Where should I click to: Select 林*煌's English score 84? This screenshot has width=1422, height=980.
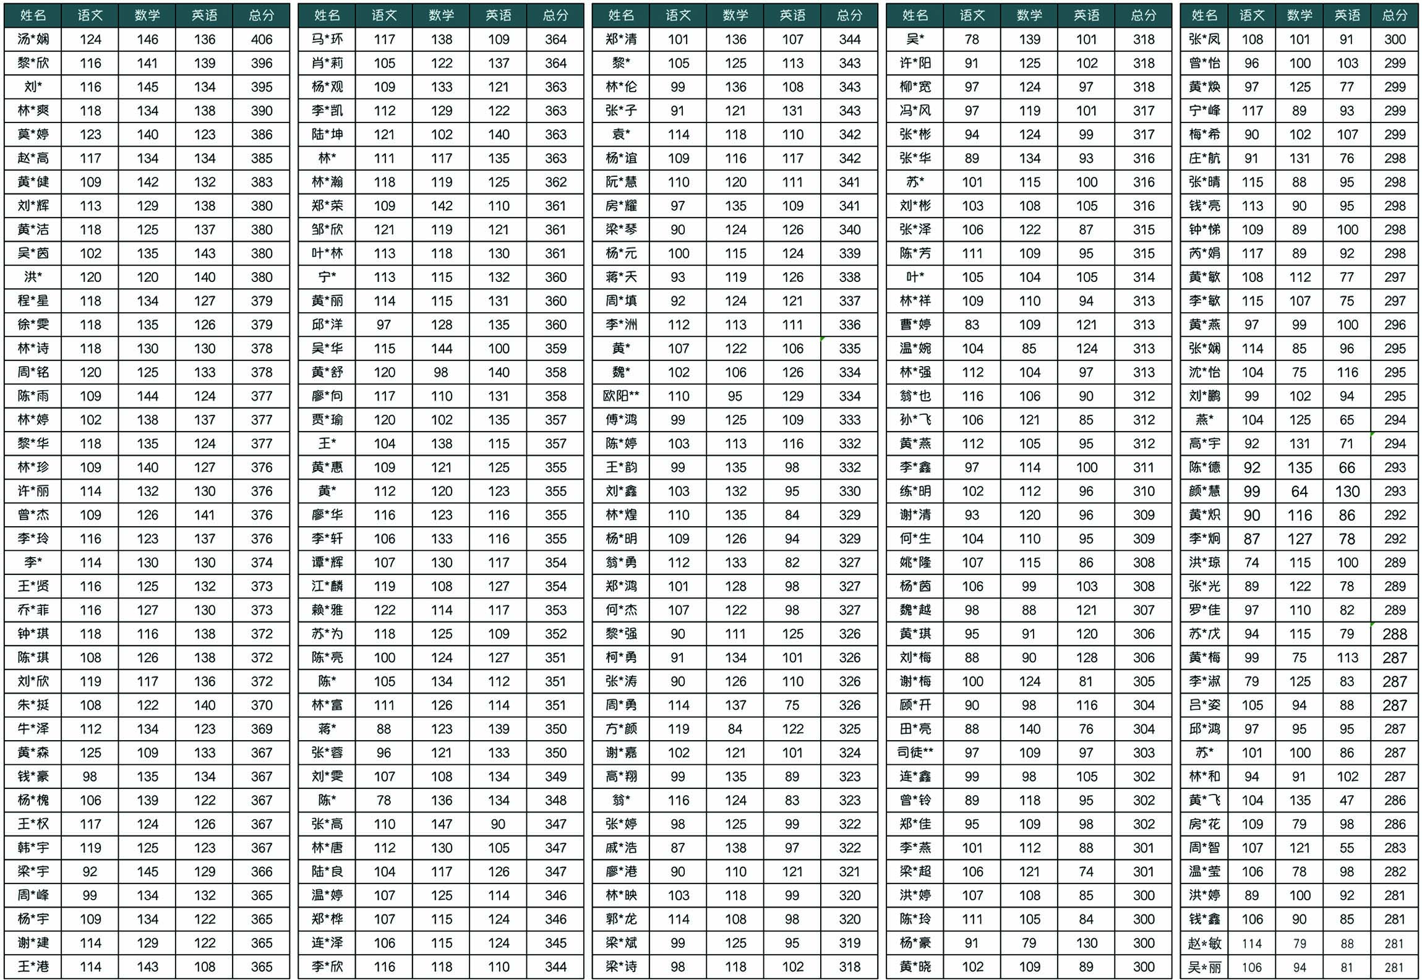point(792,515)
